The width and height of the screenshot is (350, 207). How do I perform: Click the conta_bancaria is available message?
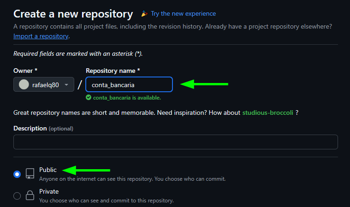point(126,98)
